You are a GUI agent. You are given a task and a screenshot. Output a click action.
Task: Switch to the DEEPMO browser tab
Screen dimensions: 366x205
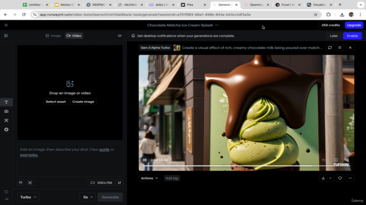pos(98,5)
